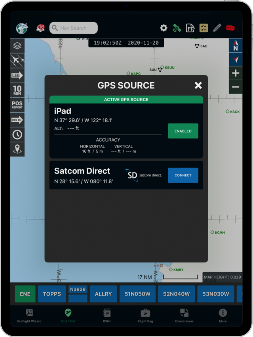The height and width of the screenshot is (337, 253).
Task: Toggle the 10 MIN interval button
Action: [17, 90]
